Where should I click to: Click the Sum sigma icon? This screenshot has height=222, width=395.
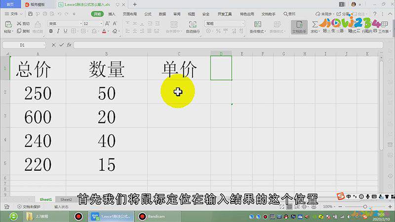coord(315,24)
